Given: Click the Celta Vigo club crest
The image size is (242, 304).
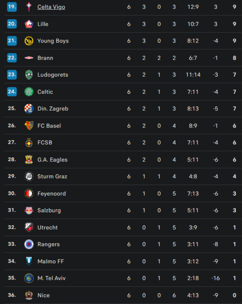Looking at the screenshot, I should point(29,7).
